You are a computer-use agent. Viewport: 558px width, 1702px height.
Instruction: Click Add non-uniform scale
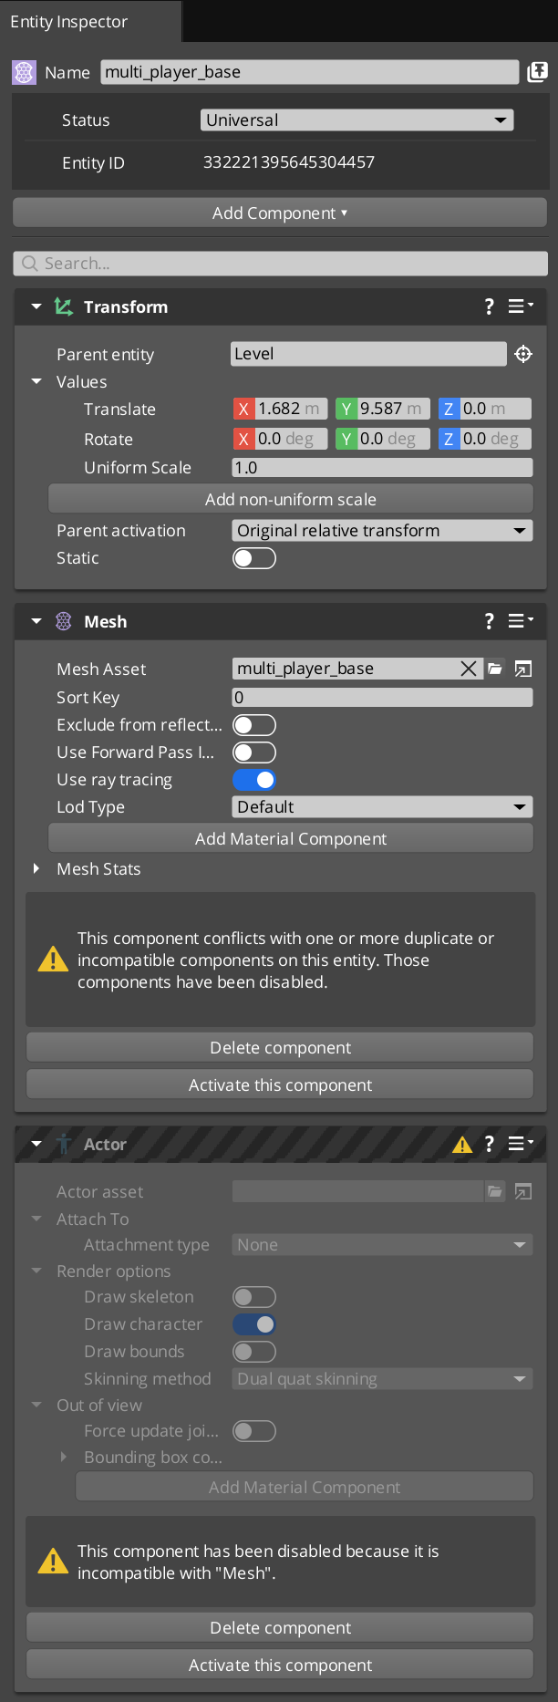(290, 499)
